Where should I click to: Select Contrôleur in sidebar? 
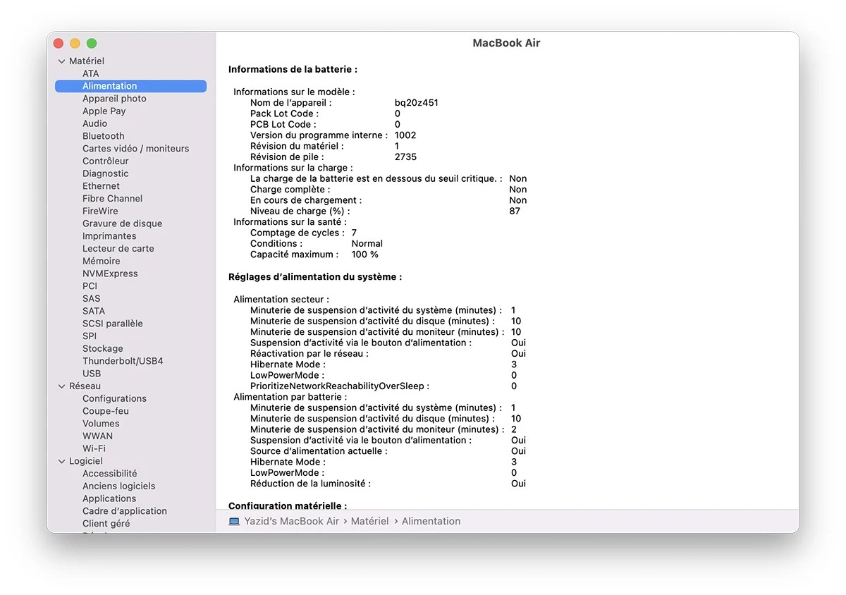coord(106,161)
